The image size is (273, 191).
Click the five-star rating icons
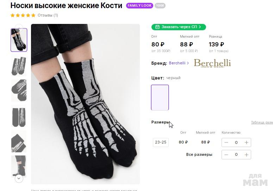click(x=23, y=15)
